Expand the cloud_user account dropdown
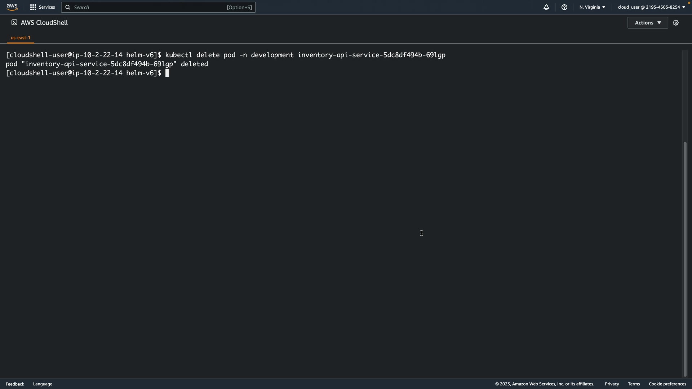 click(x=651, y=7)
